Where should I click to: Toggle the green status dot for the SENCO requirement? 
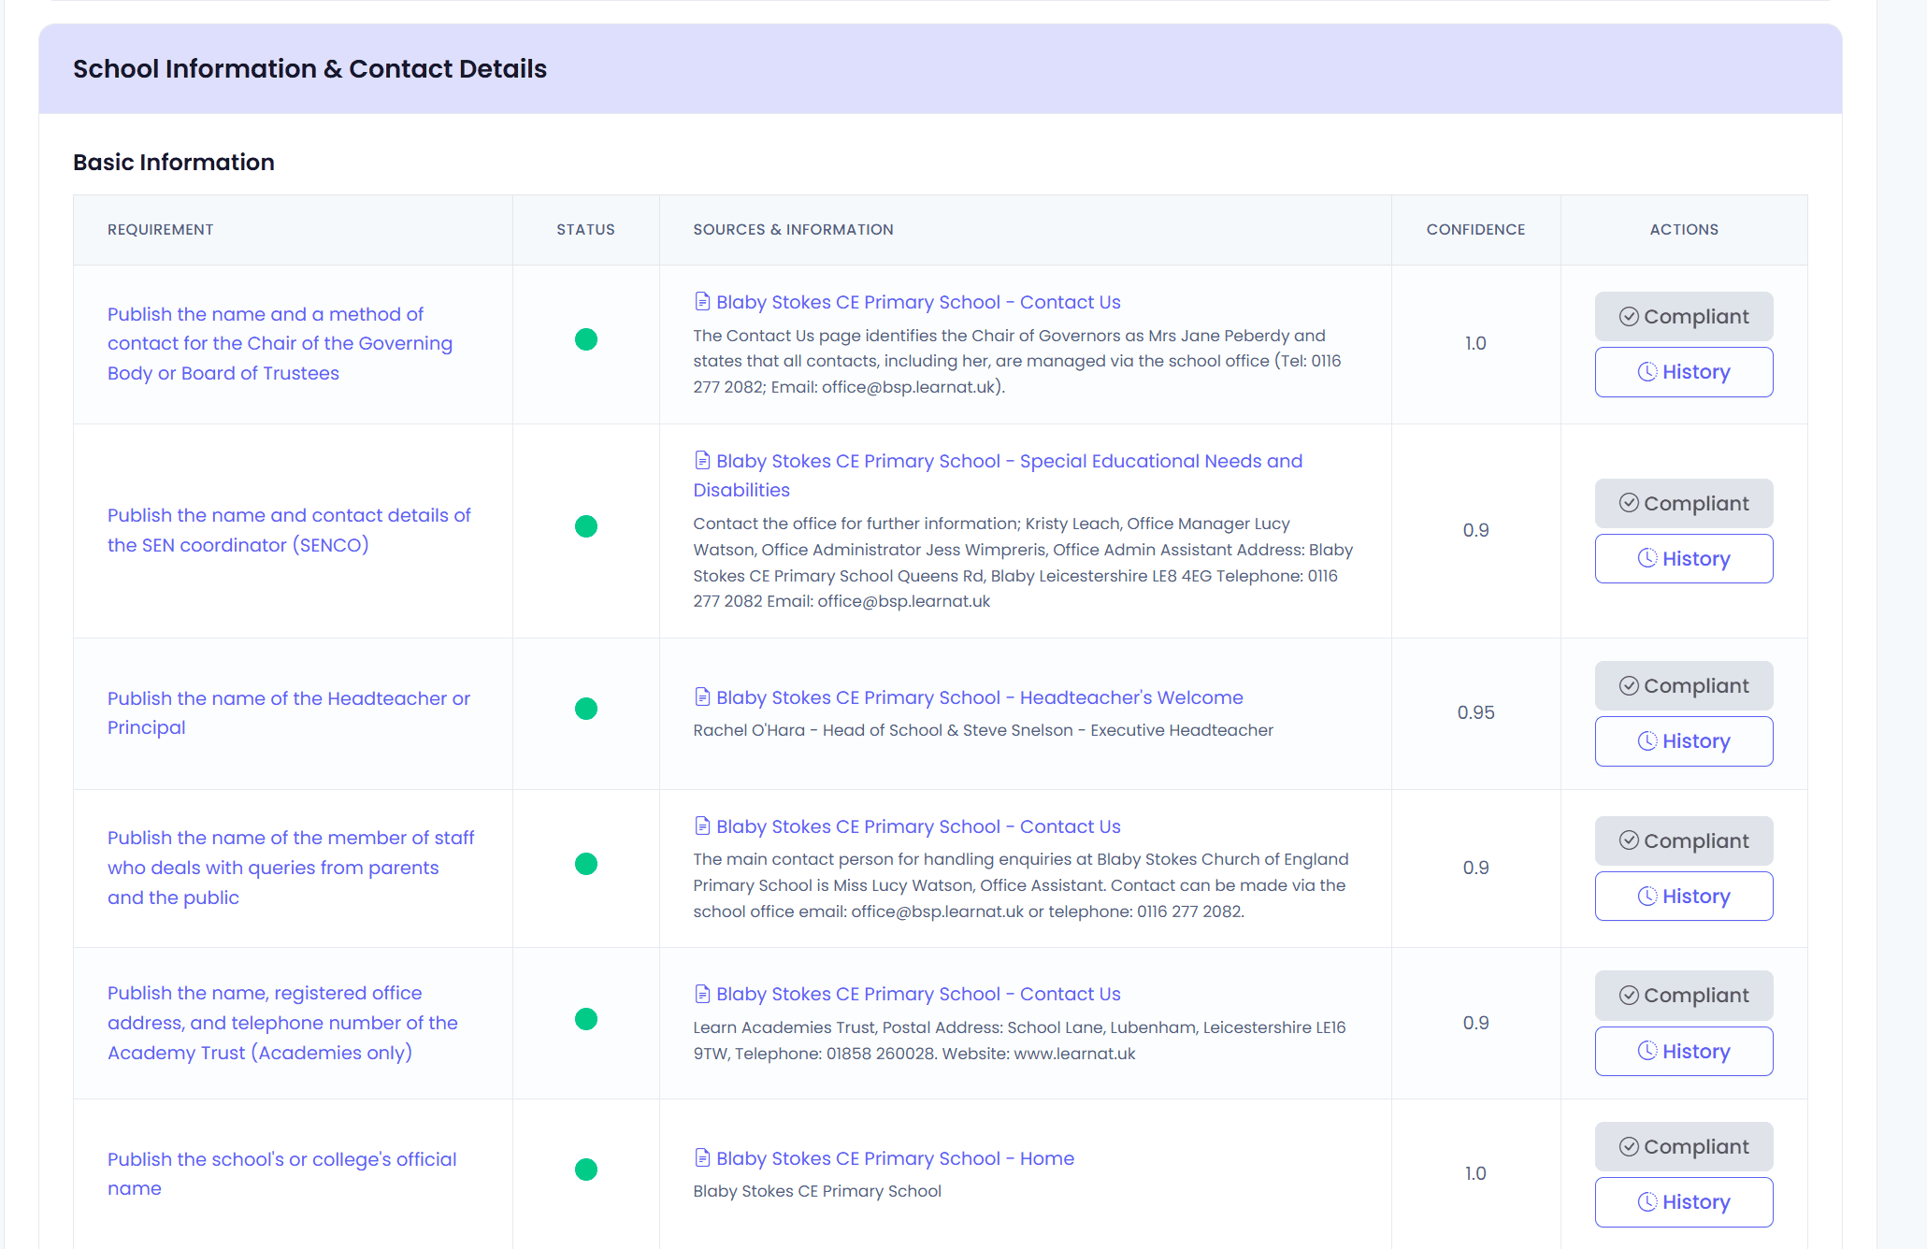(x=586, y=526)
